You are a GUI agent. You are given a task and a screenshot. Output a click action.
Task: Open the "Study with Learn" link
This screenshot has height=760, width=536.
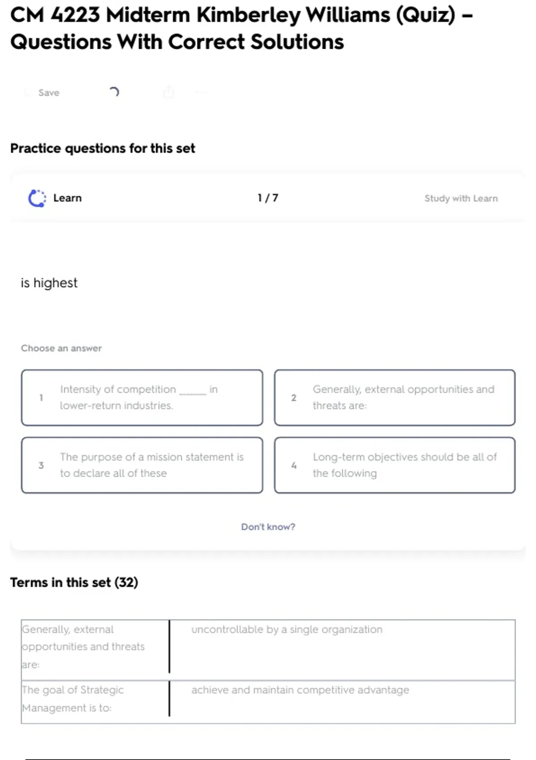pos(461,198)
